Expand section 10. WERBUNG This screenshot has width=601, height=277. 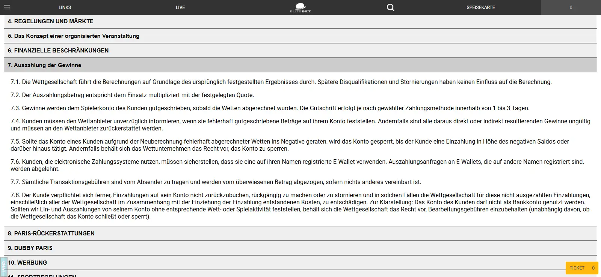coord(300,263)
